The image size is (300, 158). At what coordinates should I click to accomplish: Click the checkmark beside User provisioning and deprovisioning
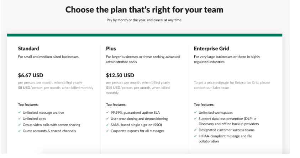(x=107, y=119)
